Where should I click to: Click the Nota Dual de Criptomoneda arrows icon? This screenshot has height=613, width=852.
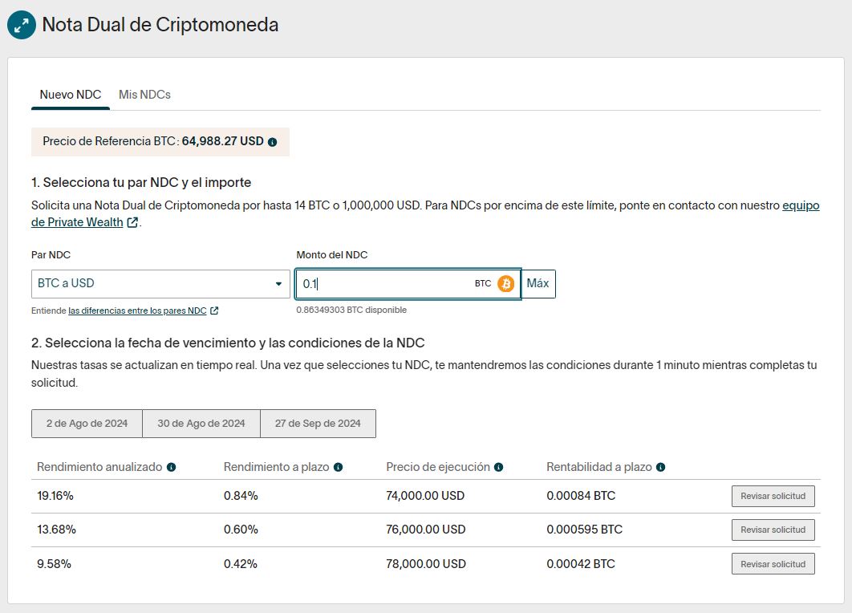[x=21, y=25]
